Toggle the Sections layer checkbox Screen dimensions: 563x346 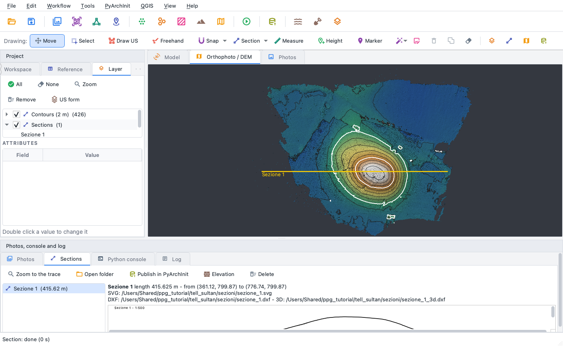tap(16, 125)
